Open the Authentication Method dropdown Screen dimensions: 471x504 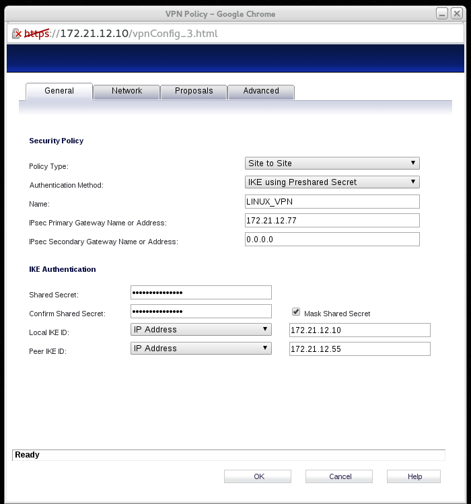[332, 182]
